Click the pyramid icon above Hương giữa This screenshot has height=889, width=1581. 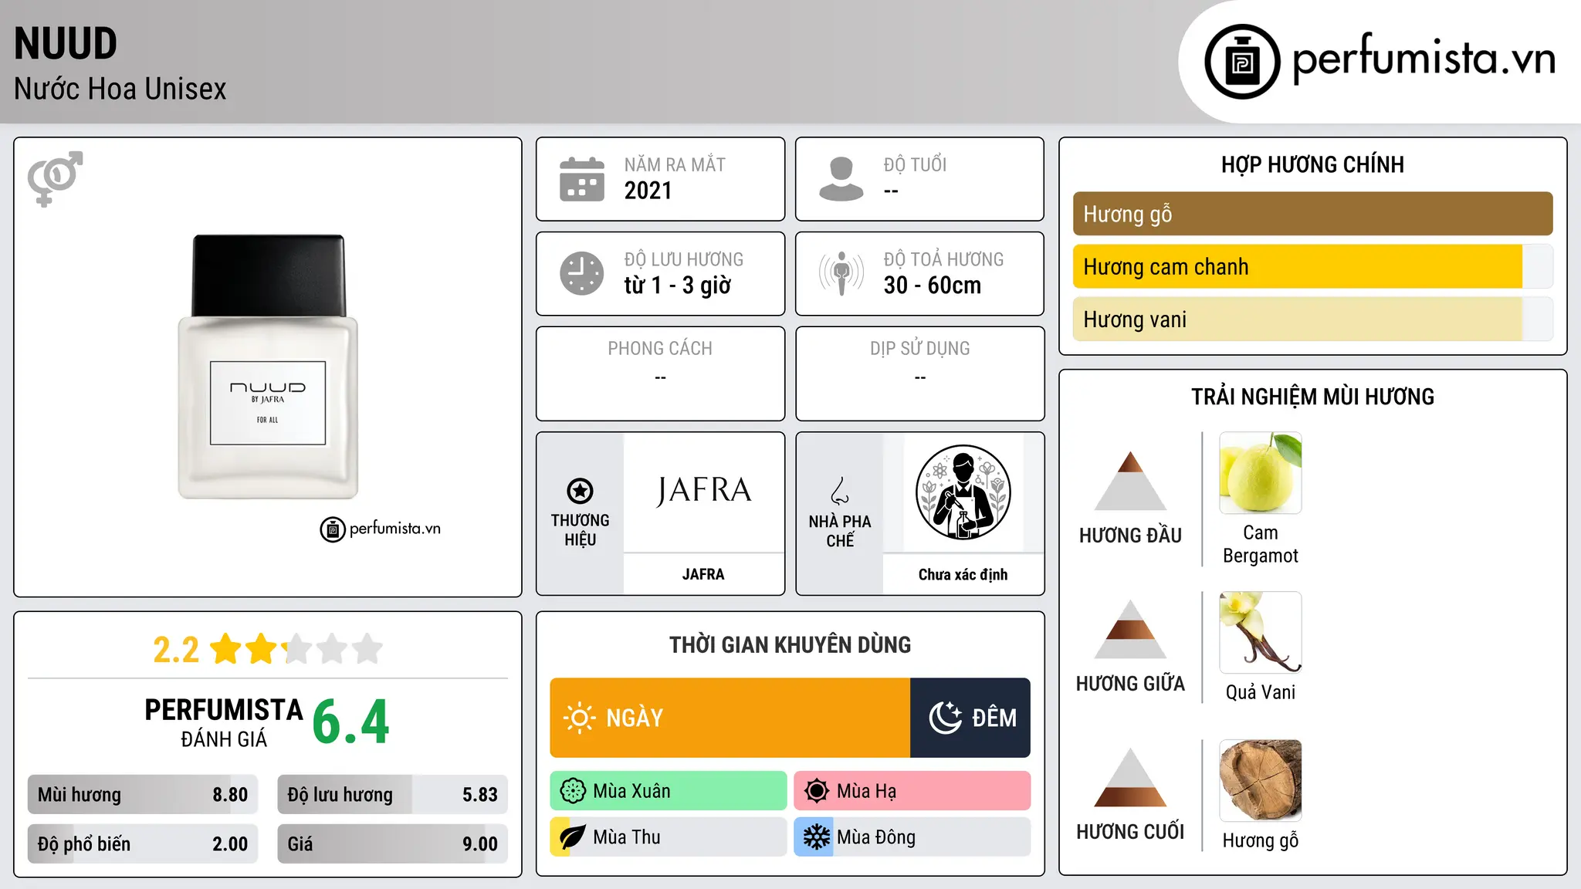(1130, 629)
